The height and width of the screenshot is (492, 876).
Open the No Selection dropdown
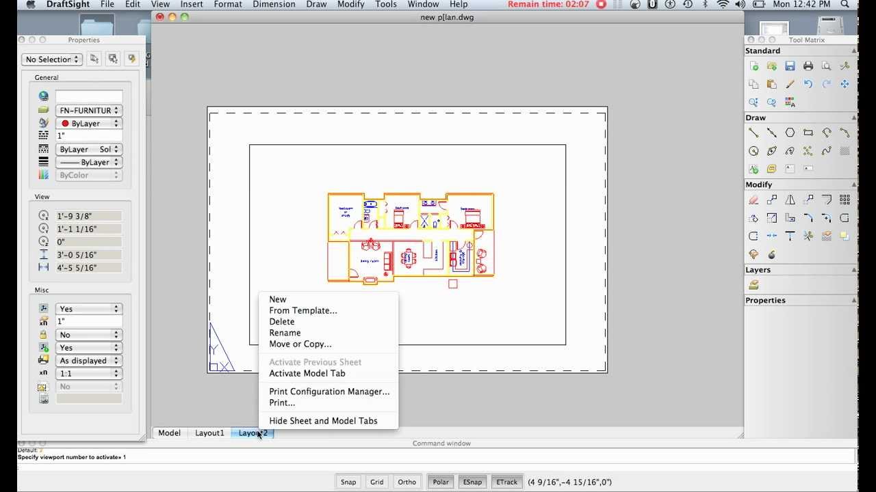[52, 59]
